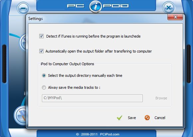Click the greyed-out Browse button
Viewport: 193px width, 137px height.
[161, 98]
